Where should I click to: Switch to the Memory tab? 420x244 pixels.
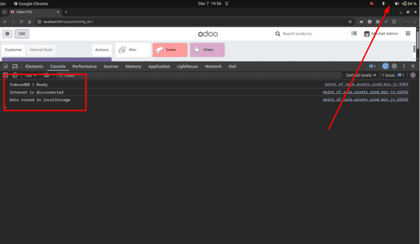click(x=133, y=67)
